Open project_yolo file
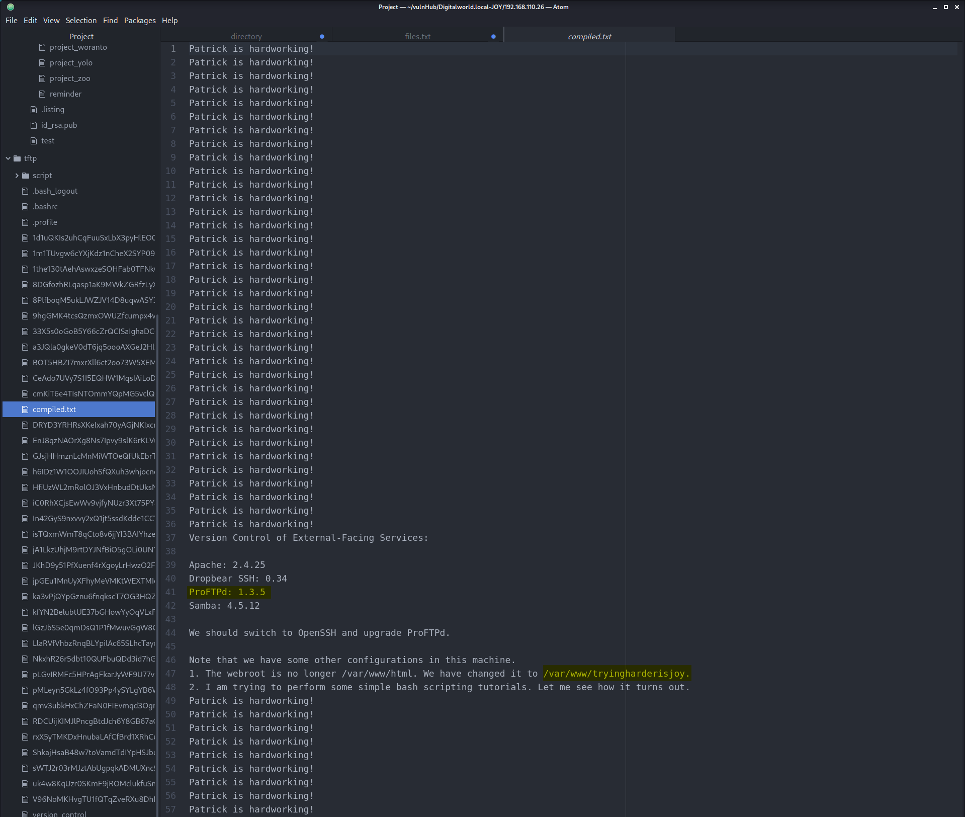965x817 pixels. coord(71,63)
